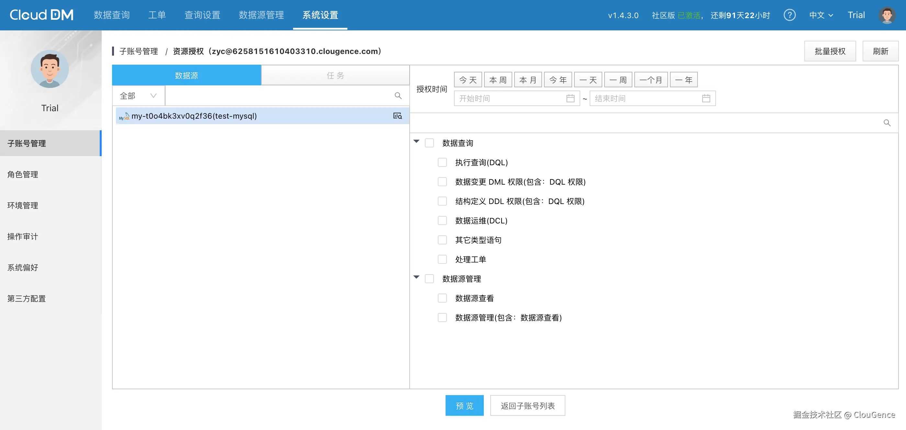Open the 全部 filter dropdown

click(x=138, y=96)
